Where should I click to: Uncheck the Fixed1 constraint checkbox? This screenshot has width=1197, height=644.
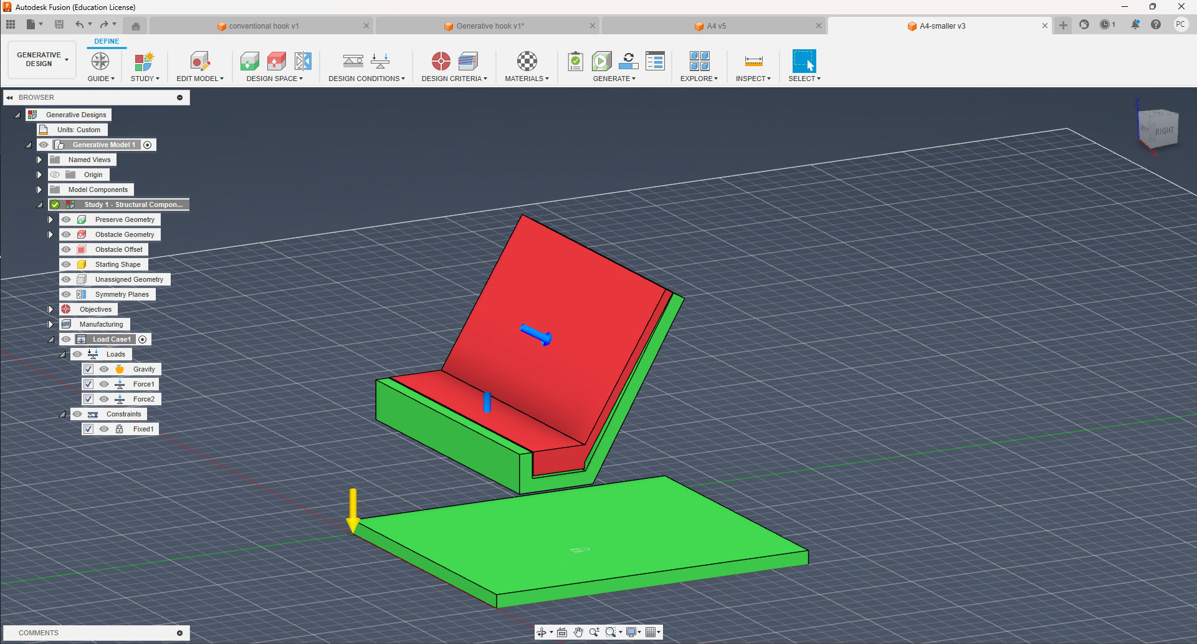click(88, 429)
